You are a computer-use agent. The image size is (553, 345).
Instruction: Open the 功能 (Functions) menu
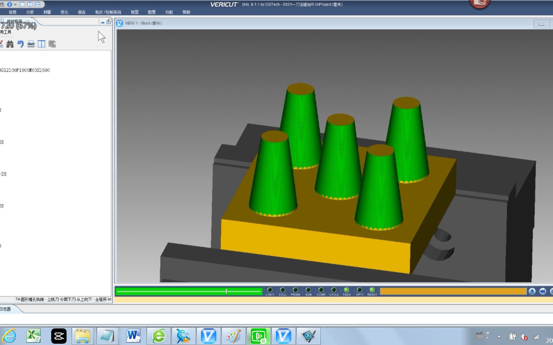169,12
